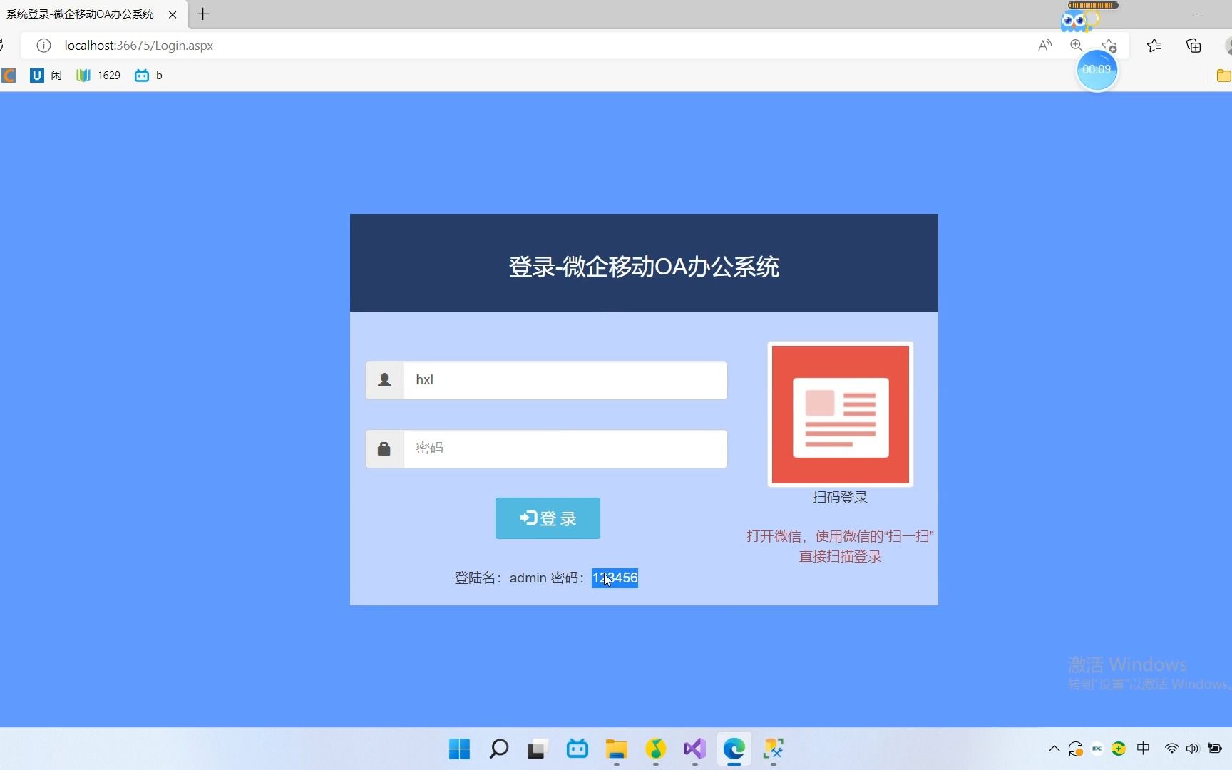Open Microsoft Edge on taskbar
This screenshot has width=1232, height=770.
(734, 749)
